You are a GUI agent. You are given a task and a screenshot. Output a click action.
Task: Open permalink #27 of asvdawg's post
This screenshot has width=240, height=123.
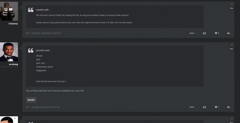28,107
